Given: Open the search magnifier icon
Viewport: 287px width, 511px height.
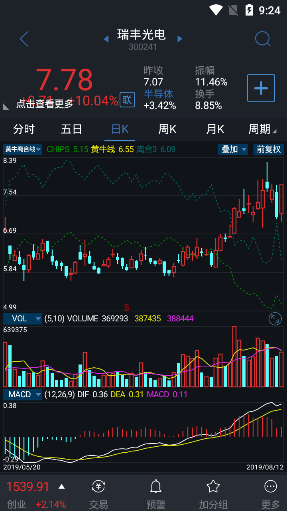Looking at the screenshot, I should click(263, 39).
